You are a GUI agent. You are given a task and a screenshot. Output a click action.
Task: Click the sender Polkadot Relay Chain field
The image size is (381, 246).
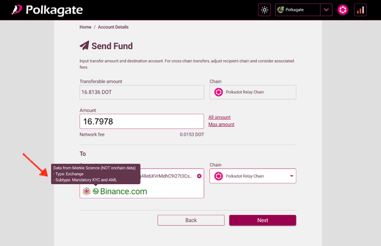(252, 92)
